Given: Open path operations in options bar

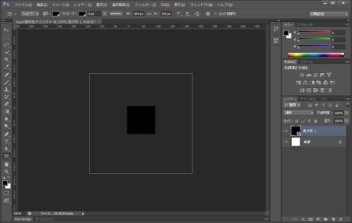Looking at the screenshot, I should click(179, 14).
